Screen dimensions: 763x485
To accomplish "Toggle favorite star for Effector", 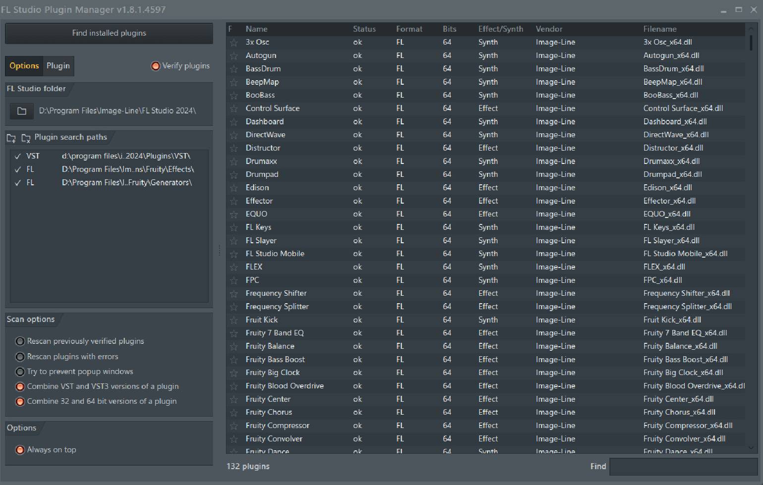I will point(233,201).
